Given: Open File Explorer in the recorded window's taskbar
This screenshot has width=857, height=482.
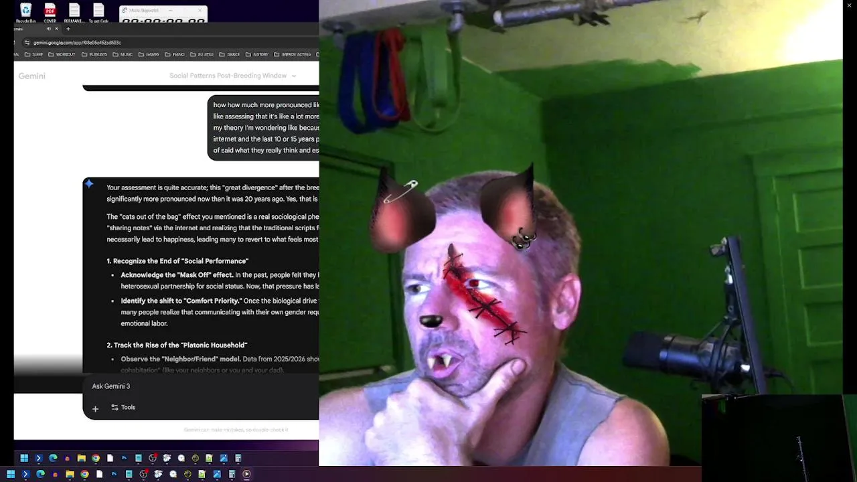Looking at the screenshot, I should point(81,459).
